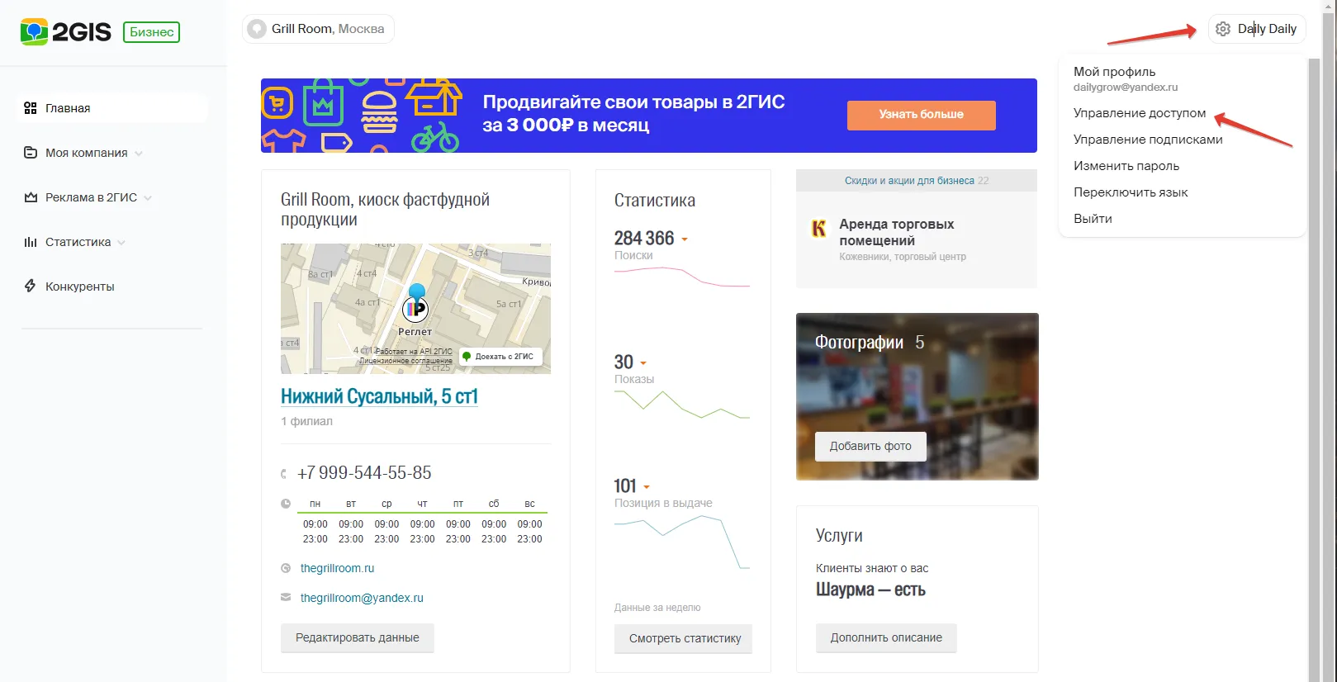Open the Daily Daily account menu
This screenshot has width=1337, height=682.
point(1257,29)
